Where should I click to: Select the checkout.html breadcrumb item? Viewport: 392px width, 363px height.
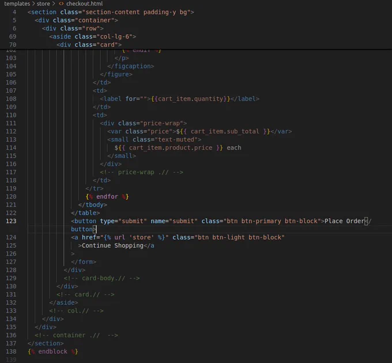point(85,4)
